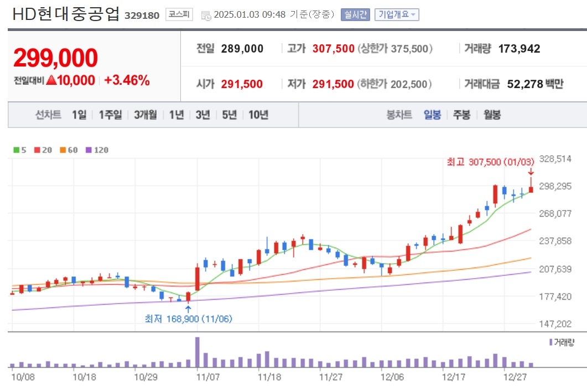587x390 pixels.
Task: Click the 207,639 price axis label
Action: click(x=555, y=269)
